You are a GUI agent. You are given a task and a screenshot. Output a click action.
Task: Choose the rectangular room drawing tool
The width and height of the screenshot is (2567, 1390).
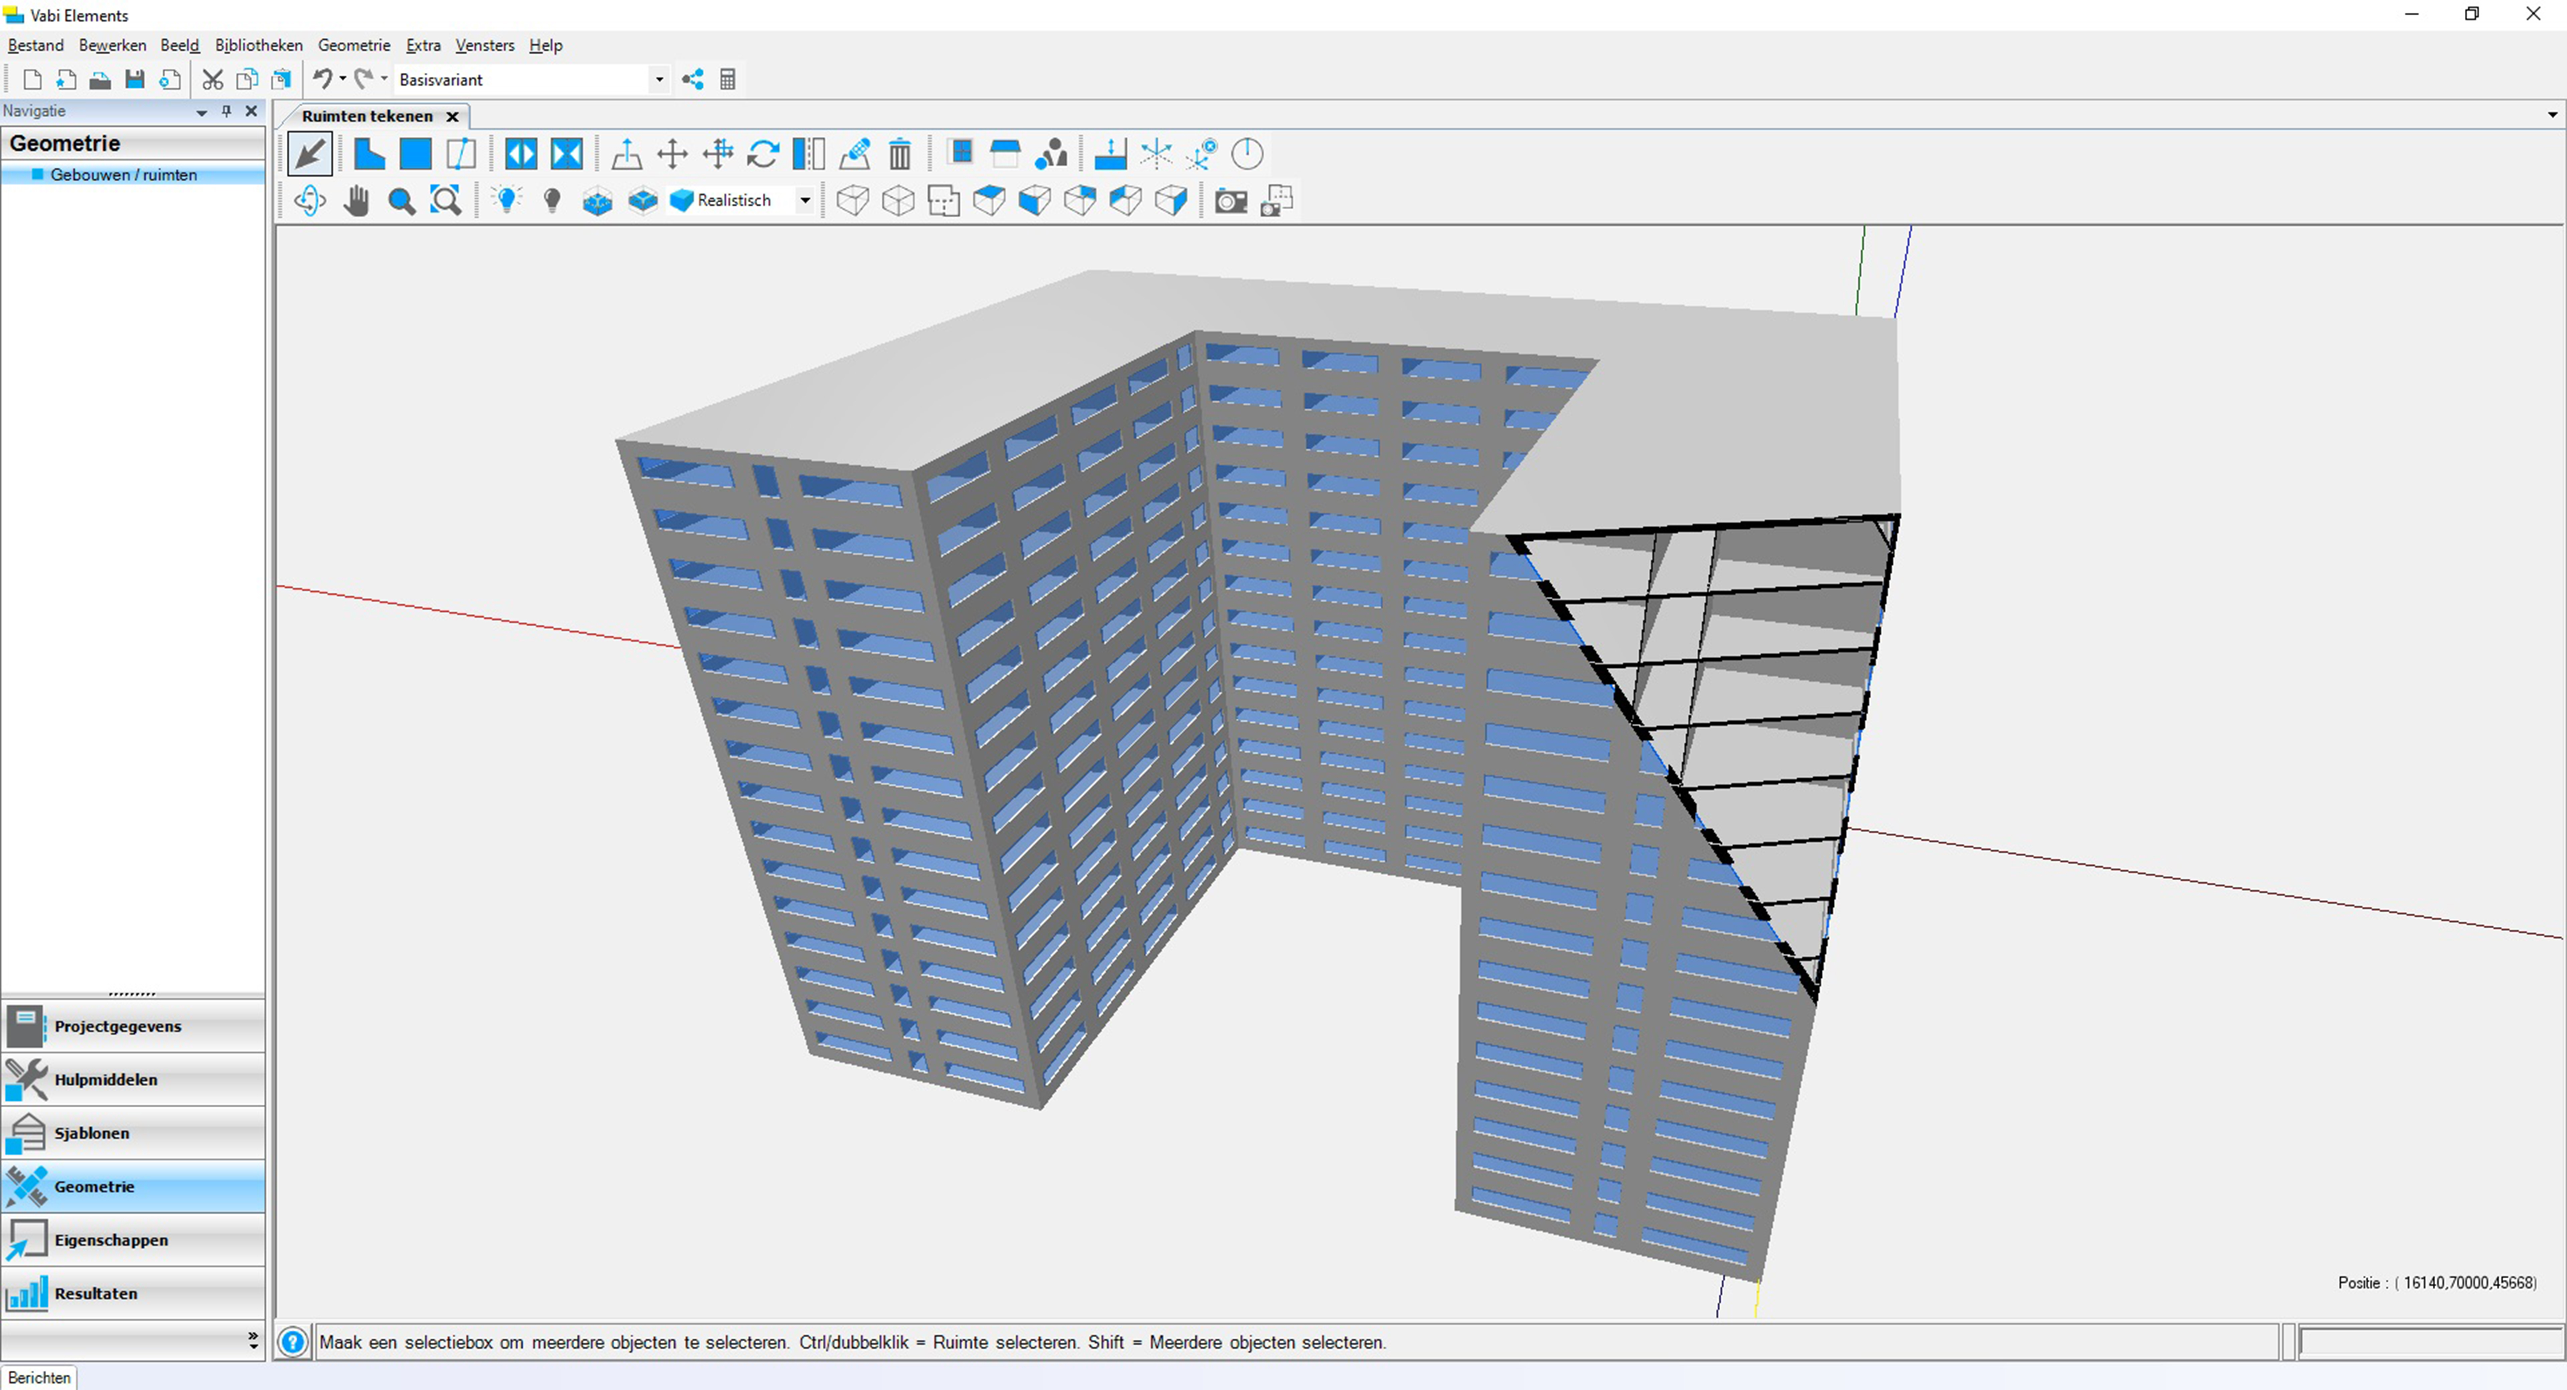pos(415,154)
